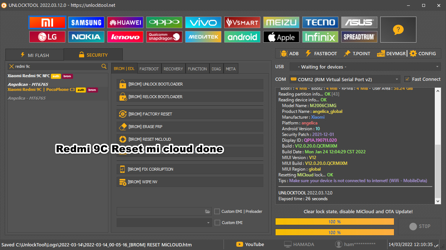Run [BROM] UNLOCK BOOTLOADER
The width and height of the screenshot is (446, 250).
[190, 84]
